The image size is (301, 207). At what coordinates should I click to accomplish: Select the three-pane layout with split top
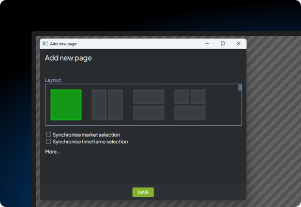[190, 105]
